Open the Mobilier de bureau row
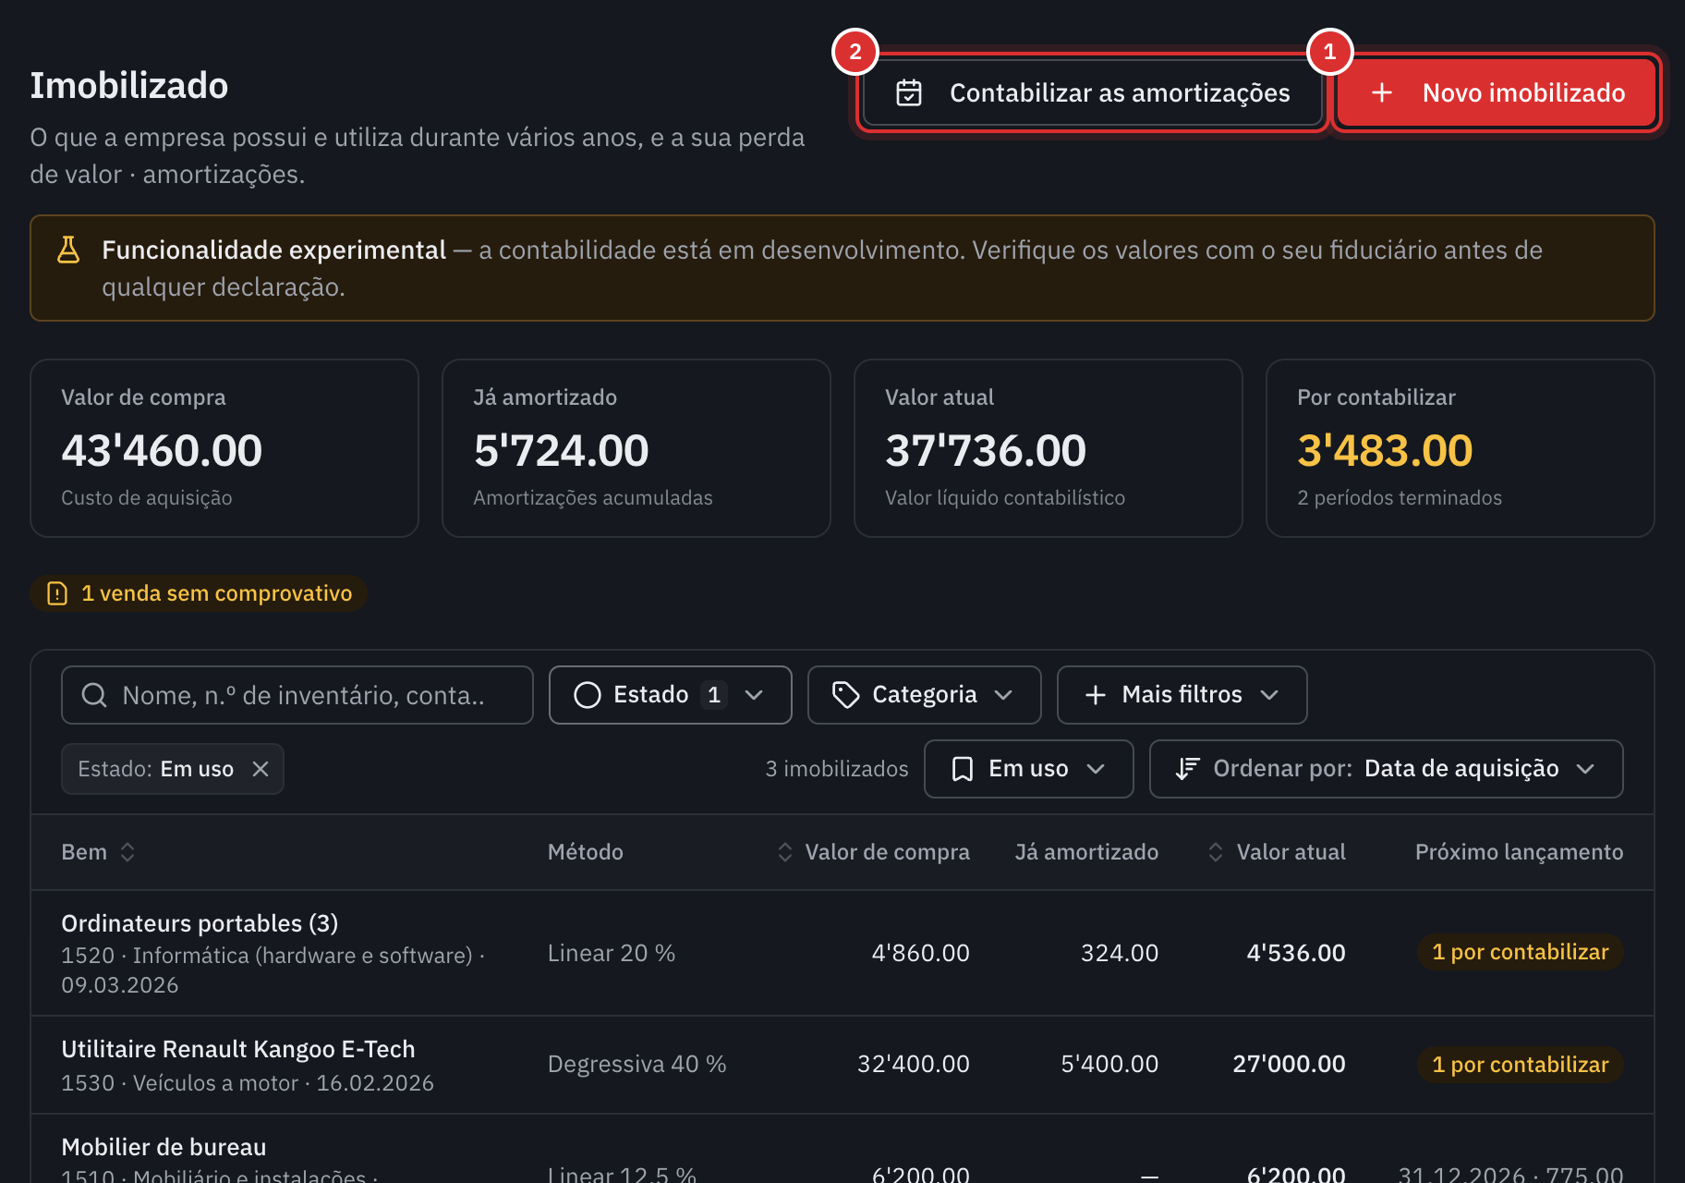This screenshot has height=1183, width=1685. click(x=842, y=1149)
